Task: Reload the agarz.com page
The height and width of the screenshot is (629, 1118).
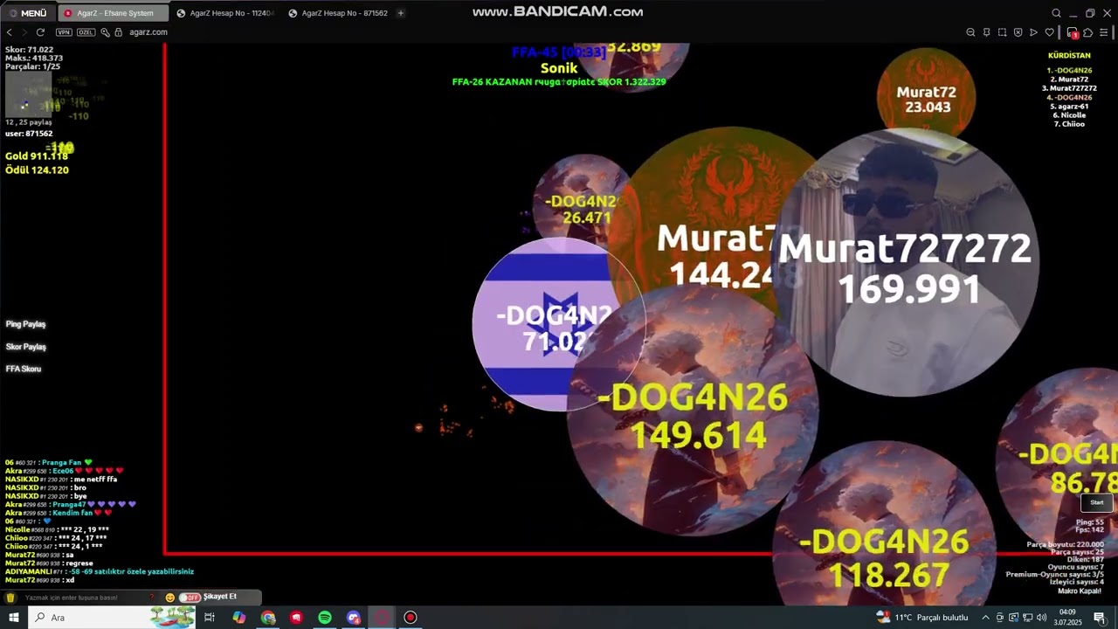Action: (40, 32)
